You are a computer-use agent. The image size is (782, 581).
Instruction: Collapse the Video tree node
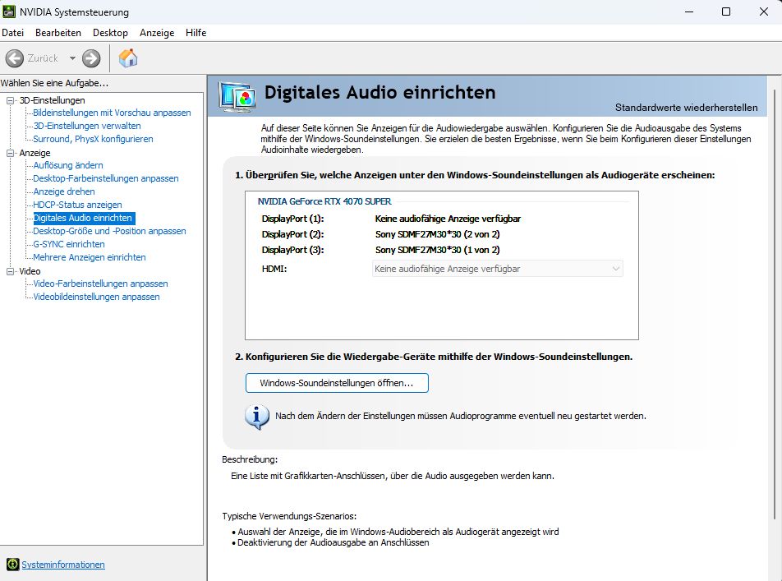click(10, 271)
